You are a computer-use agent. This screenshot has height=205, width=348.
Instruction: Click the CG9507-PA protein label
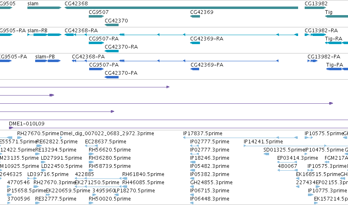tap(104, 65)
